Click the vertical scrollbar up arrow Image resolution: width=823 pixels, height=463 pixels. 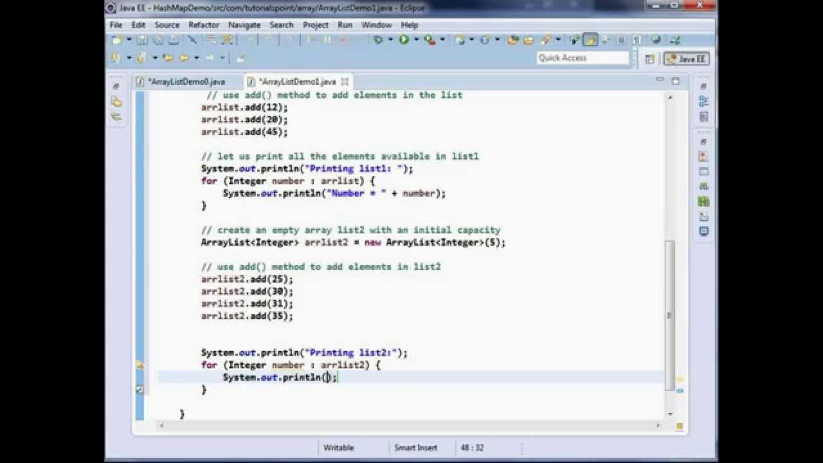click(x=670, y=96)
